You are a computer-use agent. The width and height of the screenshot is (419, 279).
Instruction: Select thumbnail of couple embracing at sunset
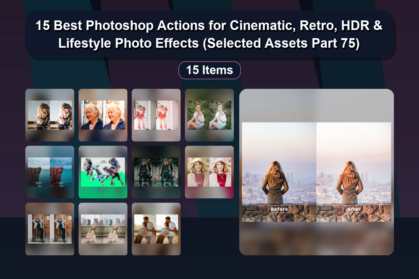pyautogui.click(x=156, y=229)
